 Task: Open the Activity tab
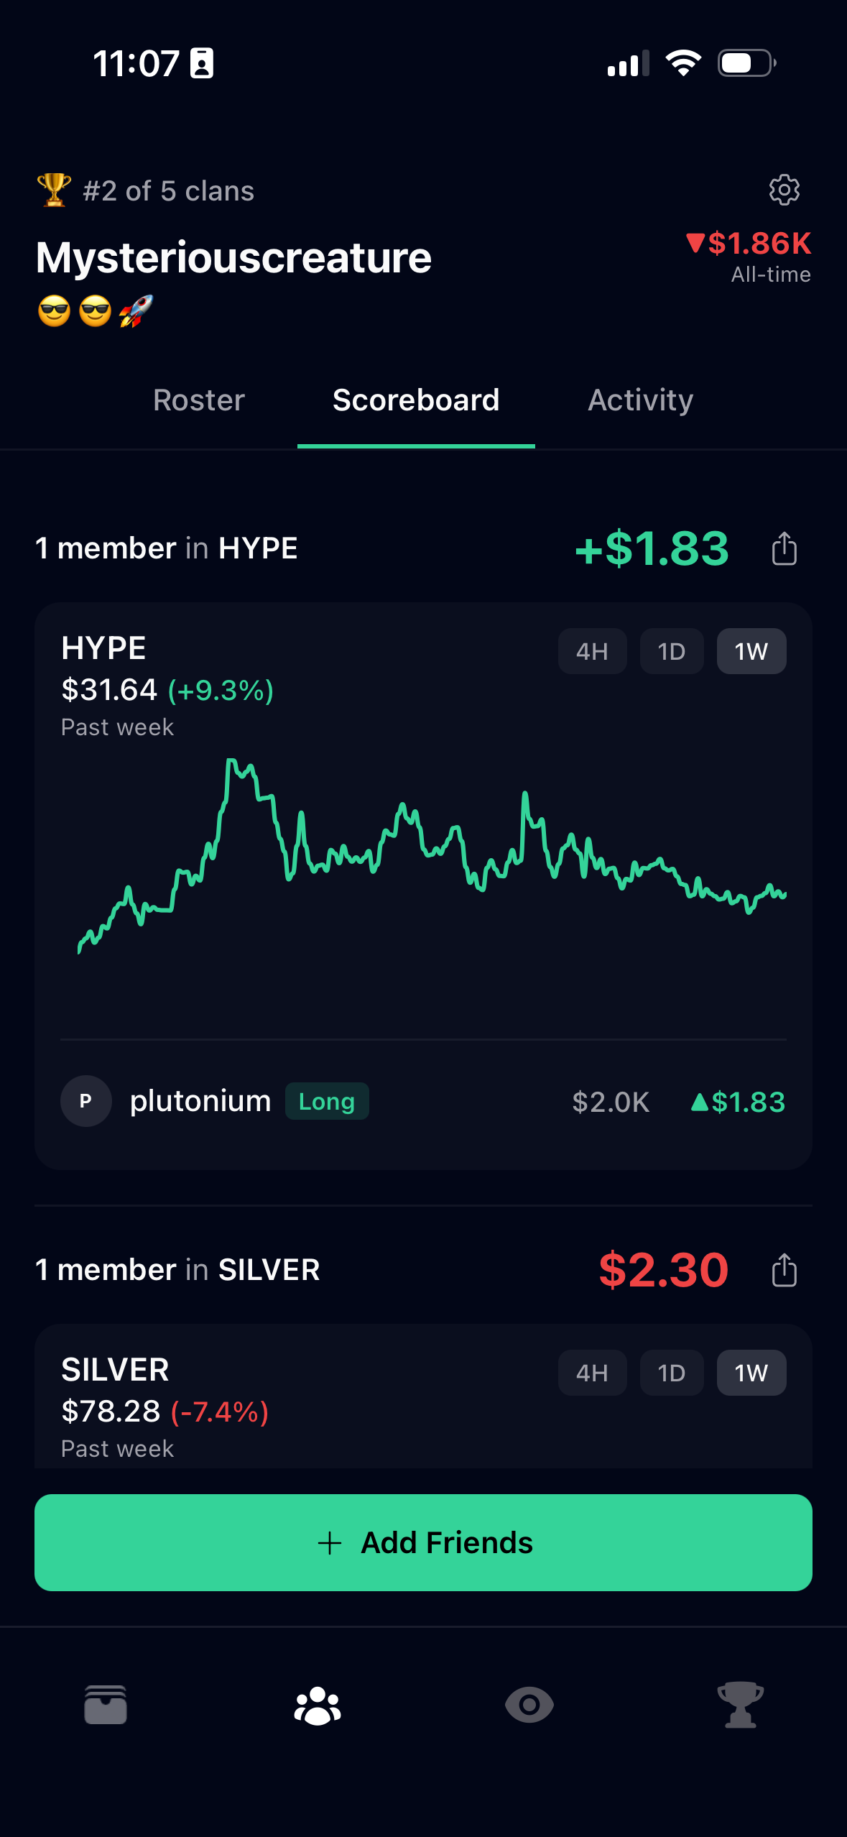pos(640,400)
